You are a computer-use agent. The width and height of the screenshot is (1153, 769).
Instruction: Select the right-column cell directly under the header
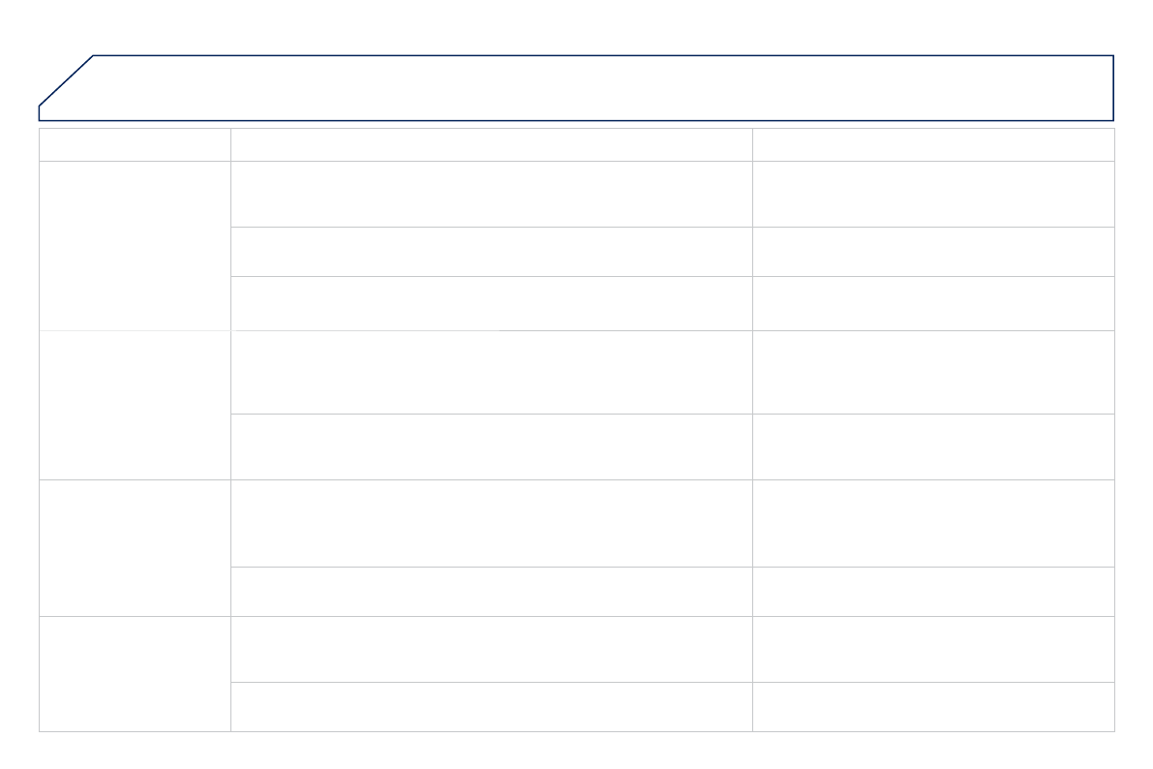933,194
